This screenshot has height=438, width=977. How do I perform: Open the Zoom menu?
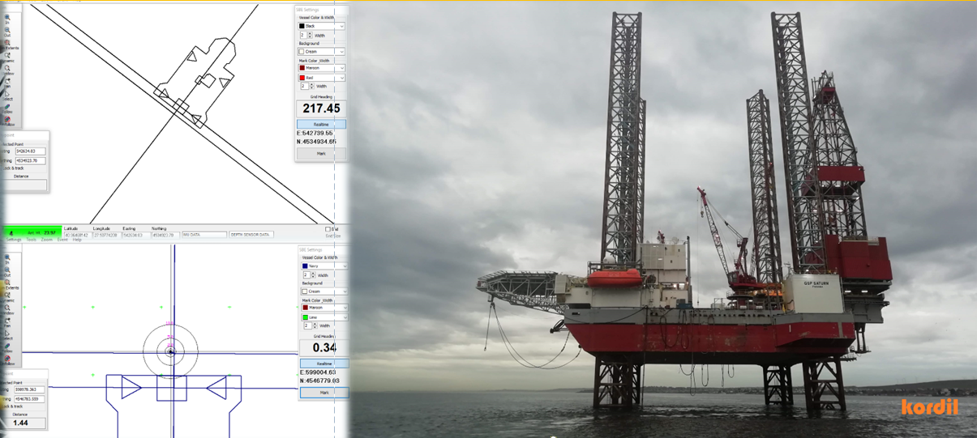click(x=47, y=240)
